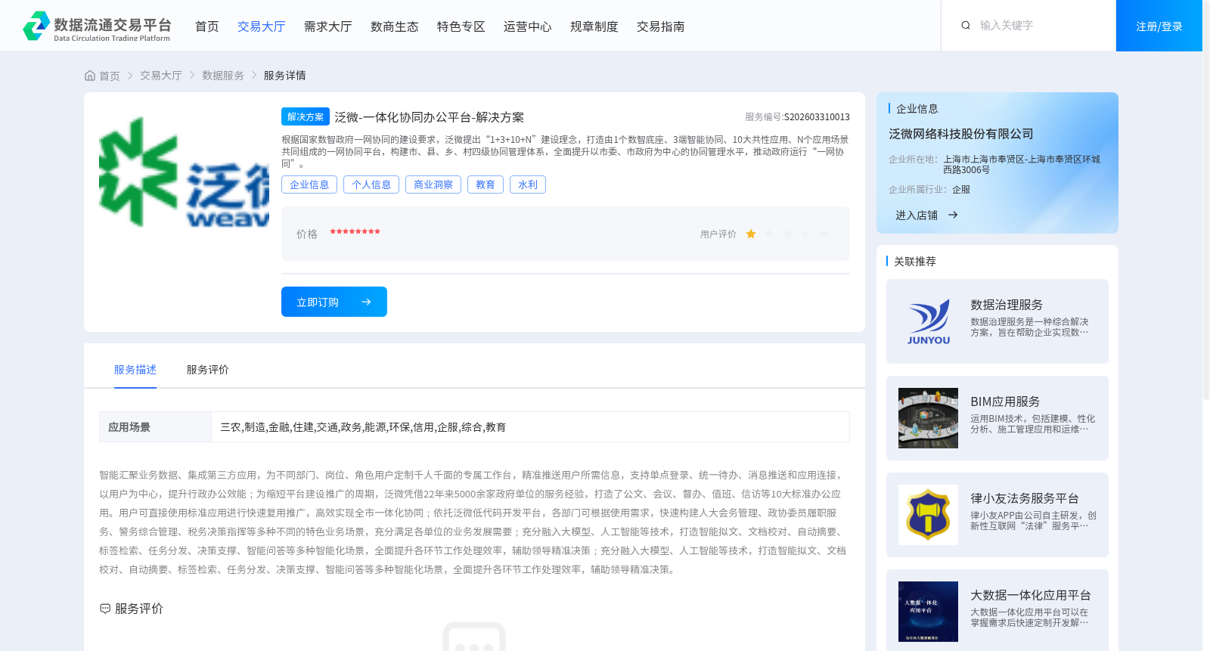The image size is (1210, 651).
Task: Click the 泛微 weaver product logo image
Action: tap(184, 172)
